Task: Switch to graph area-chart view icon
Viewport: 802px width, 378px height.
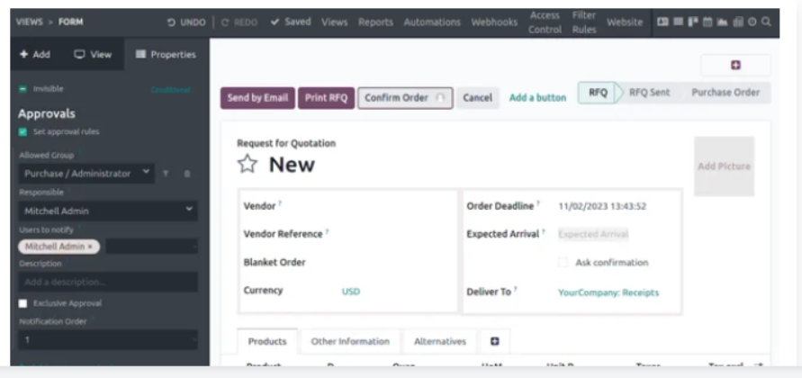Action: tap(722, 22)
